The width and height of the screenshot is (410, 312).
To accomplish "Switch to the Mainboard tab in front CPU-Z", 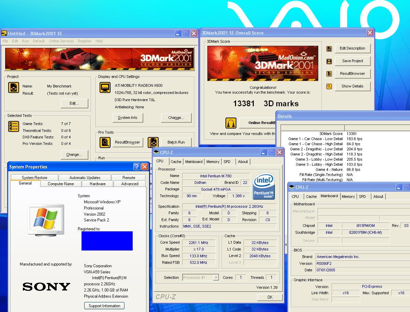I will coord(194,162).
